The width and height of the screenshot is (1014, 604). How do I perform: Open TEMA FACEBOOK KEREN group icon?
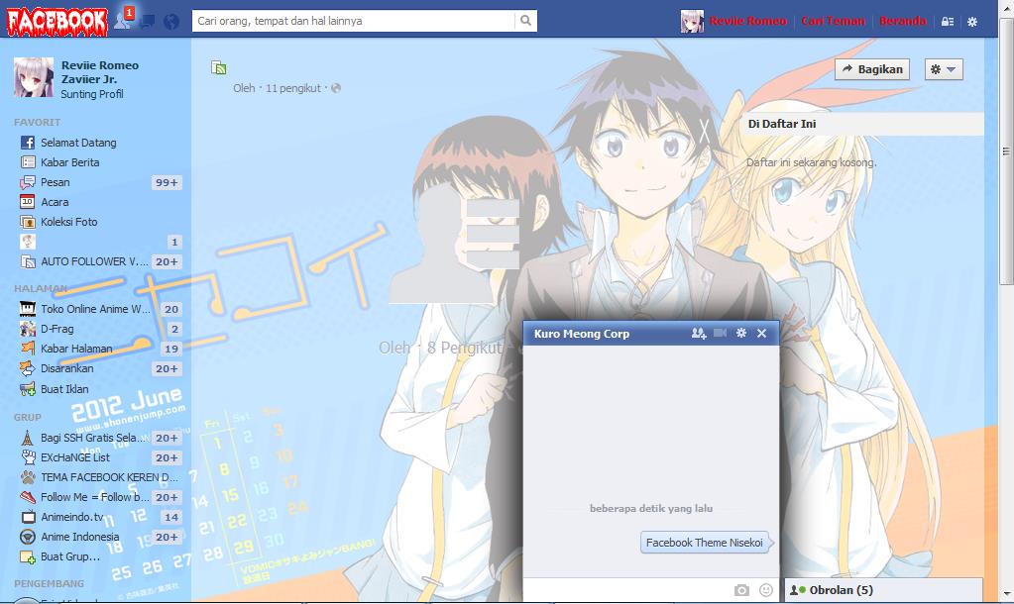pyautogui.click(x=27, y=477)
